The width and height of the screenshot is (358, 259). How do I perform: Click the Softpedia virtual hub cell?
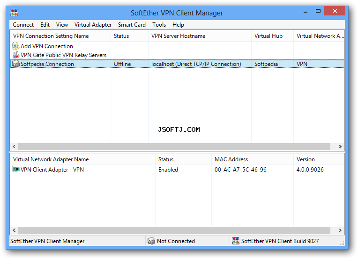pos(266,64)
